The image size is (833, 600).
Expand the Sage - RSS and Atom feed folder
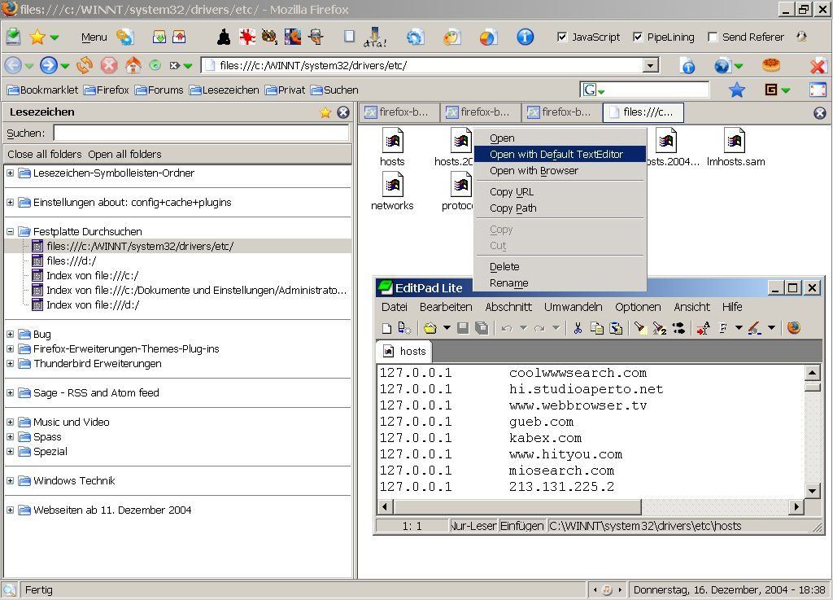point(10,392)
